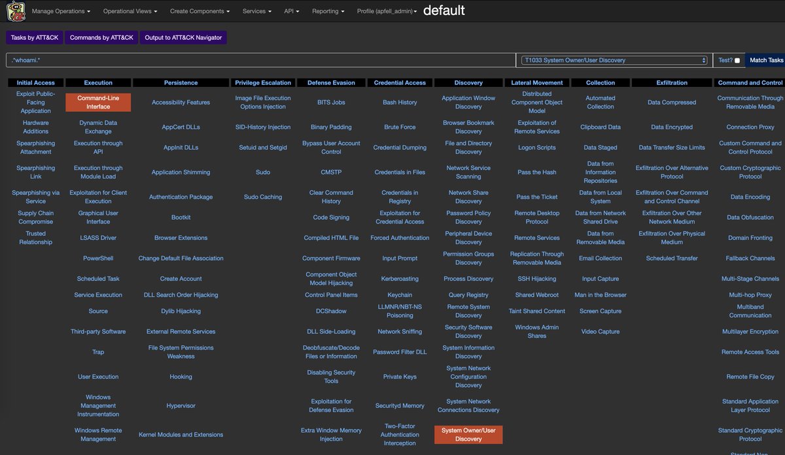Click the Domain Fronting technique

point(750,238)
